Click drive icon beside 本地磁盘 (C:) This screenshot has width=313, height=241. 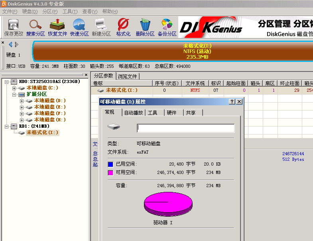(22, 88)
